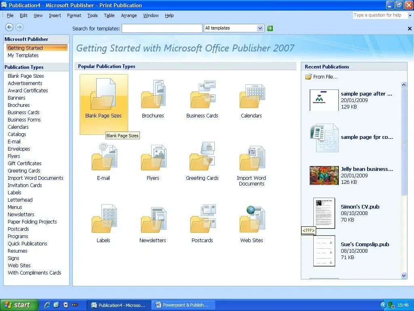This screenshot has width=414, height=311.
Task: Expand hidden system tray icons arrow
Action: pyautogui.click(x=383, y=305)
